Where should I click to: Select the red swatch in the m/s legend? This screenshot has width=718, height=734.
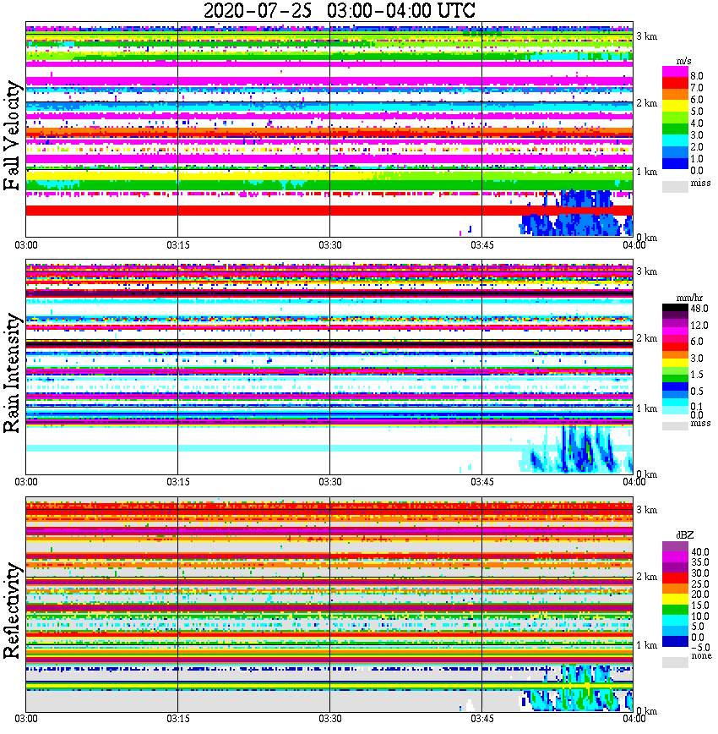pyautogui.click(x=675, y=84)
